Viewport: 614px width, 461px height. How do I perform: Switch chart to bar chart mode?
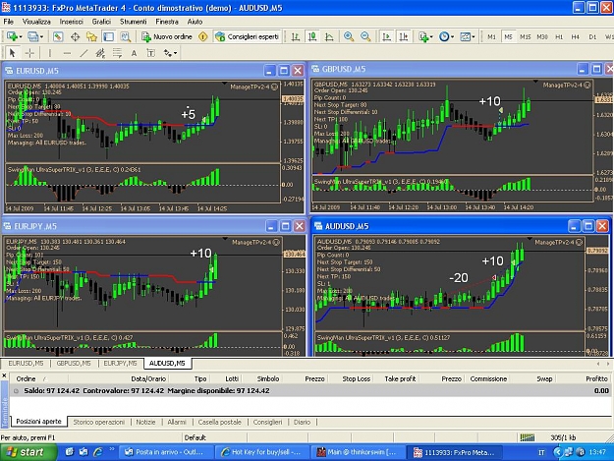[x=296, y=36]
